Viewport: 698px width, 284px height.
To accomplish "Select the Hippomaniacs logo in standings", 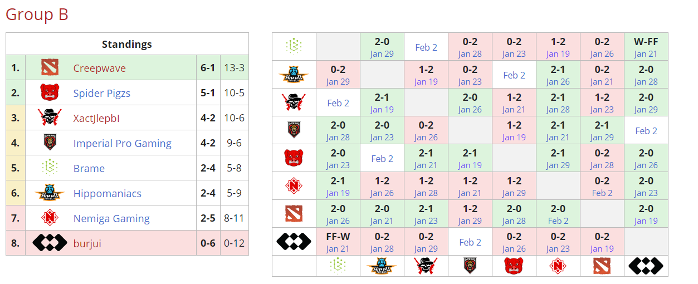I will click(x=50, y=193).
